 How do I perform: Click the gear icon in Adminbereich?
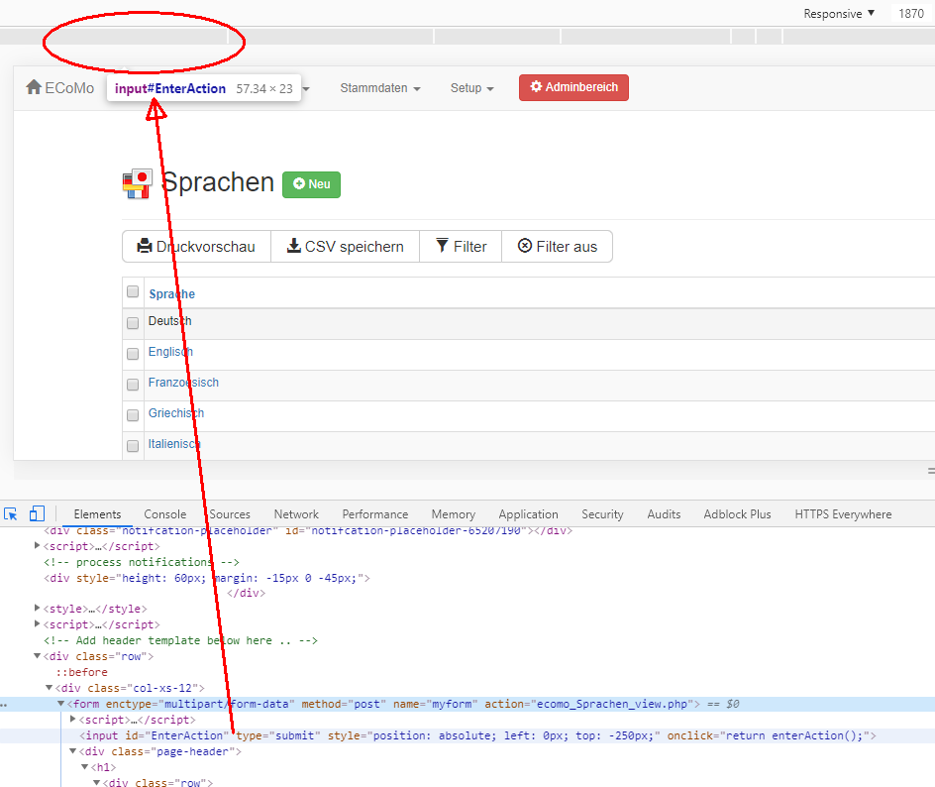pos(536,86)
